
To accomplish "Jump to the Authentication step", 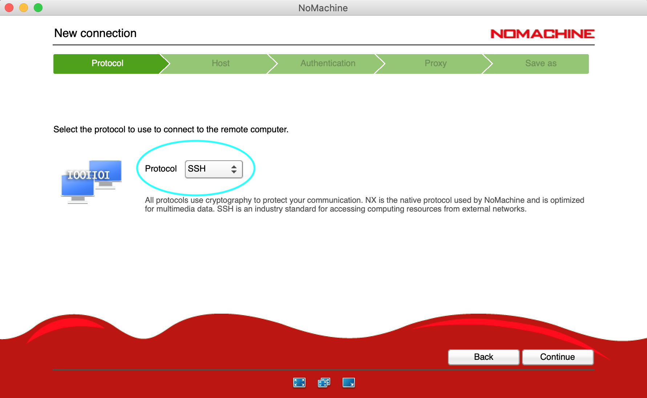I will 328,64.
